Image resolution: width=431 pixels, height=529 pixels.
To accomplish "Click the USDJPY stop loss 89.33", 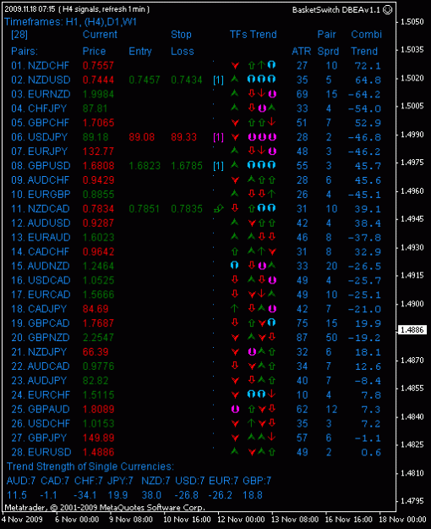I will tap(183, 137).
